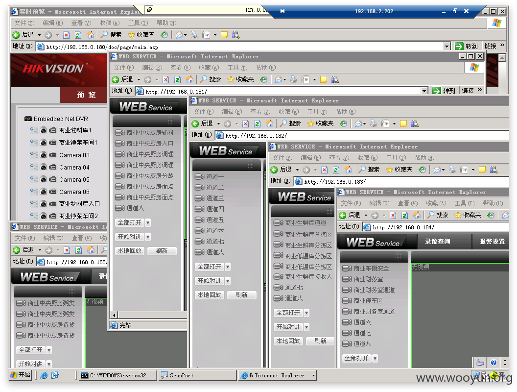Click camcorder icon beside 商业物料库入口
Image resolution: width=517 pixels, height=392 pixels.
click(x=52, y=204)
